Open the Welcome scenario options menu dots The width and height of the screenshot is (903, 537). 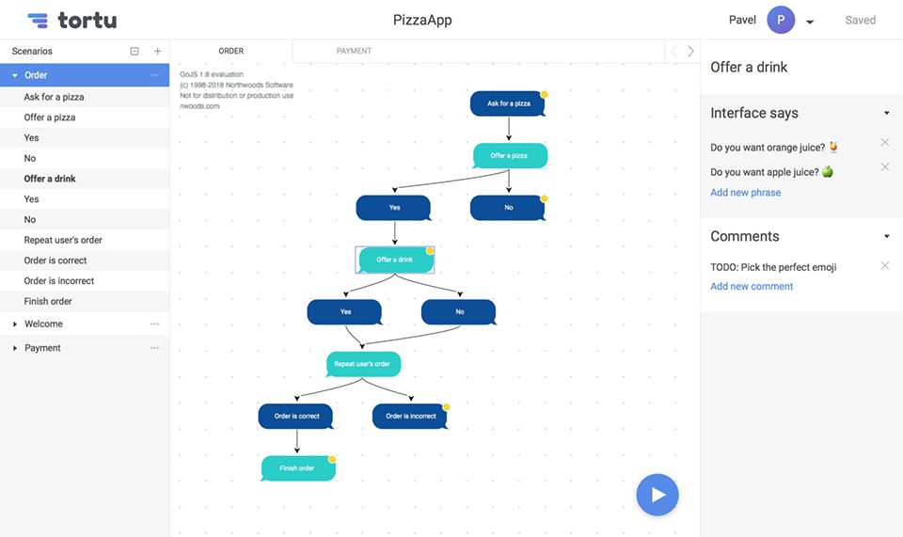pos(154,324)
